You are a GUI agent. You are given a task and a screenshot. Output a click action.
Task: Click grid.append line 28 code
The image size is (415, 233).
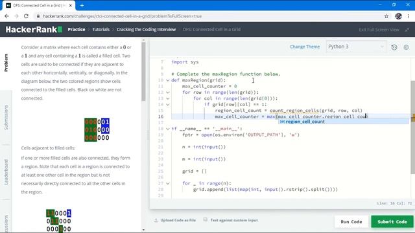coord(265,190)
